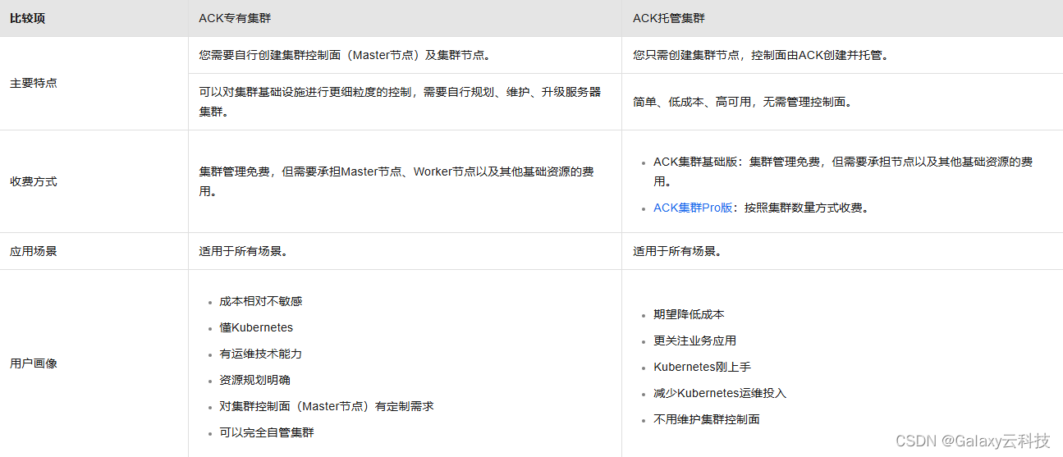Screen dimensions: 1063x457
Task: Click text 您需要自行创建集群控制面（Master节点）及集群节点
Action: point(345,56)
